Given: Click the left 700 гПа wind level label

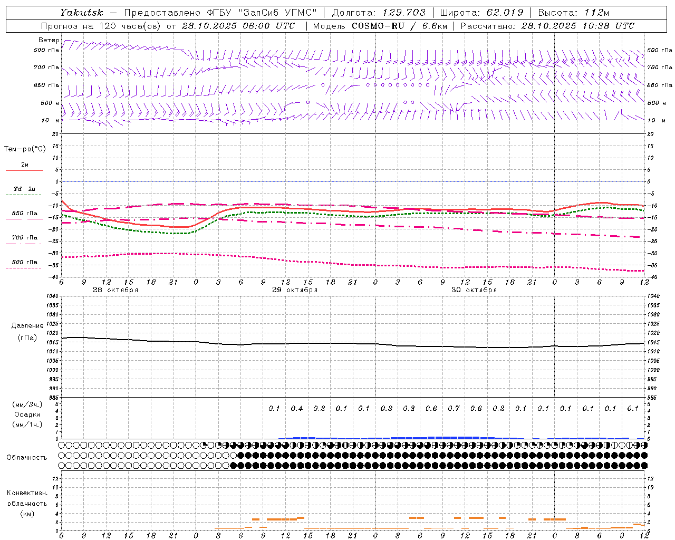Looking at the screenshot, I should (46, 67).
